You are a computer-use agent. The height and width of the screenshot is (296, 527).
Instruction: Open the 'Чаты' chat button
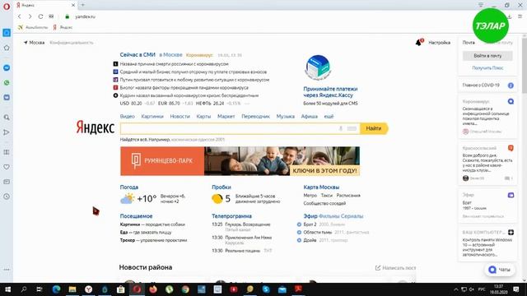click(500, 270)
